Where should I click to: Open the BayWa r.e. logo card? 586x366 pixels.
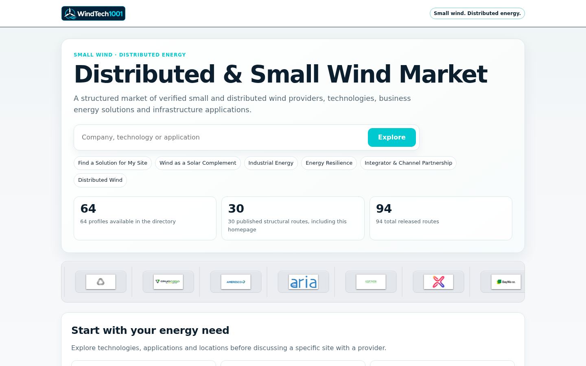point(503,282)
